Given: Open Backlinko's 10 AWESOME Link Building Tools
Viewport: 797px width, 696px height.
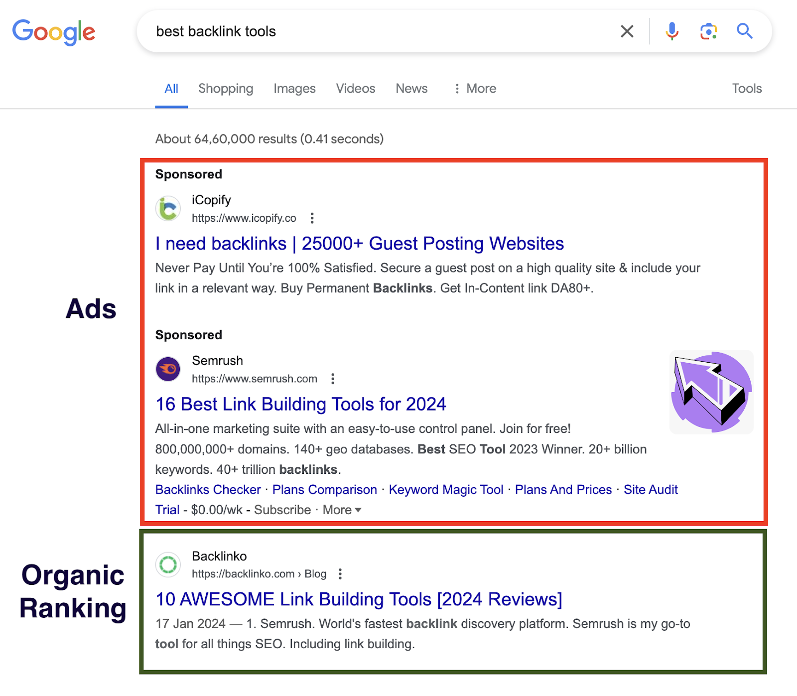Looking at the screenshot, I should [359, 599].
